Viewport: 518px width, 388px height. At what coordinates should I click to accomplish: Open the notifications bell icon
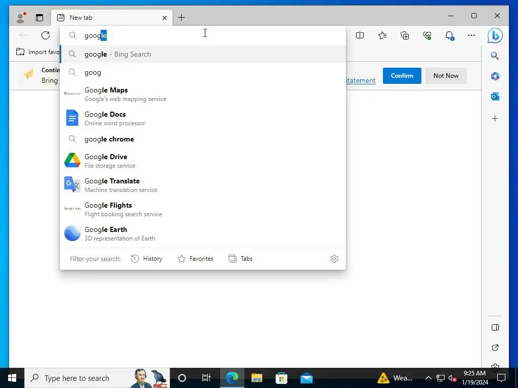click(449, 35)
